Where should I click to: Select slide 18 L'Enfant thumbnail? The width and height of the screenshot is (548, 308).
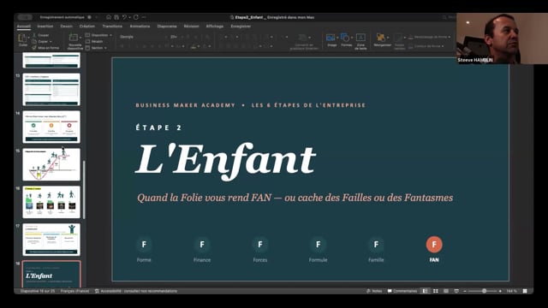point(51,274)
